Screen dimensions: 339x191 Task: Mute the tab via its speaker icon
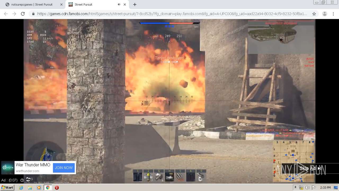pyautogui.click(x=119, y=5)
